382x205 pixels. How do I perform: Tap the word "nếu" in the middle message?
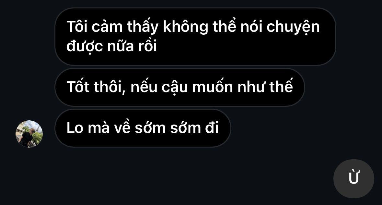pyautogui.click(x=144, y=87)
